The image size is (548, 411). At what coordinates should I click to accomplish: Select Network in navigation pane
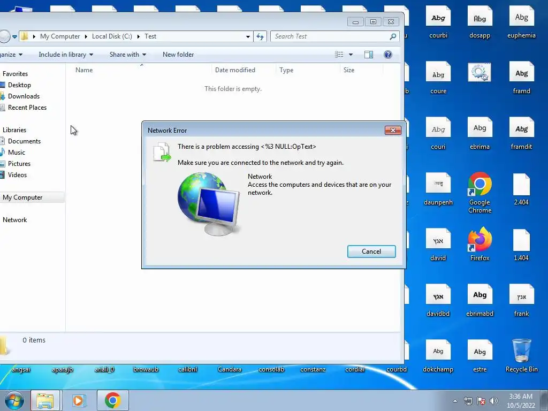coord(14,220)
